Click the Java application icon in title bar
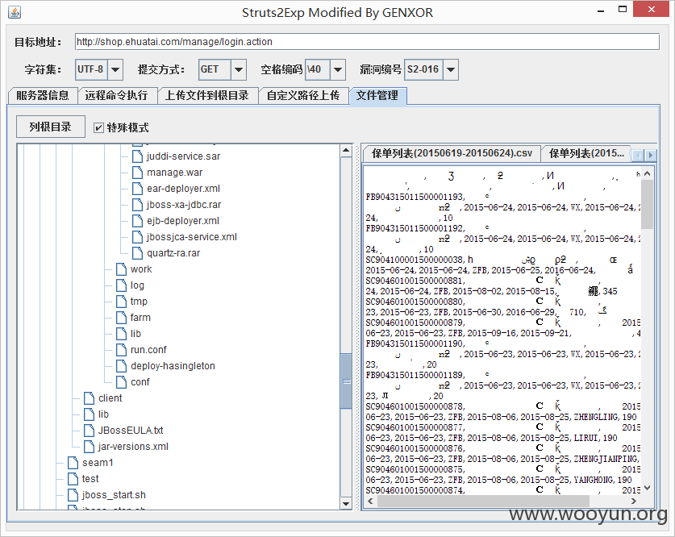675x537 pixels. click(x=15, y=12)
